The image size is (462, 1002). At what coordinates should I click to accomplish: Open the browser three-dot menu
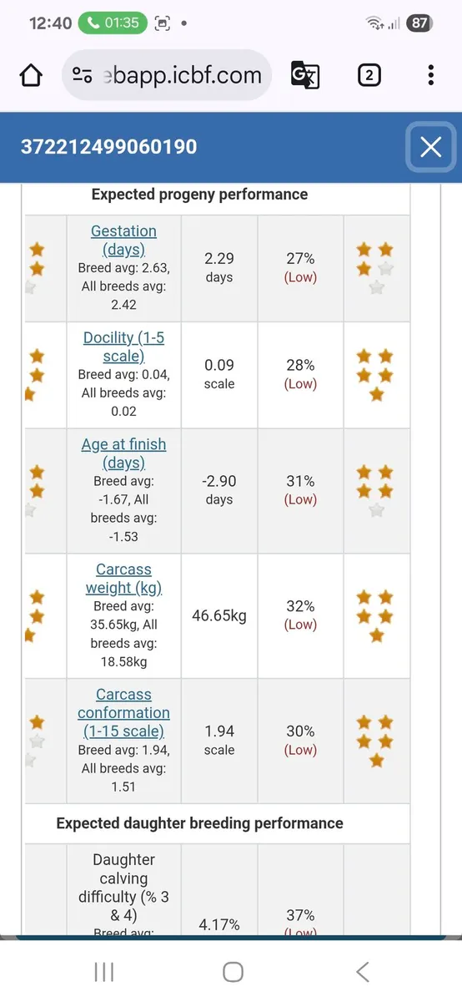[430, 76]
